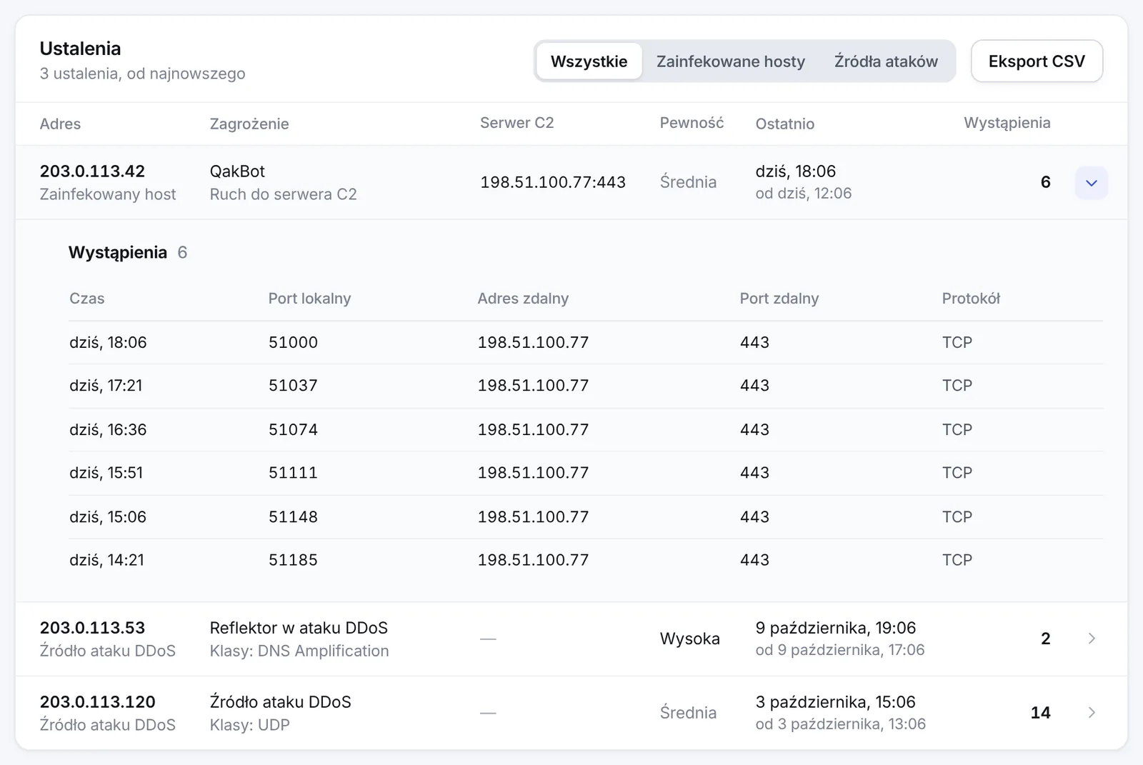This screenshot has height=765, width=1143.
Task: Click local port 51000
Action: [293, 343]
